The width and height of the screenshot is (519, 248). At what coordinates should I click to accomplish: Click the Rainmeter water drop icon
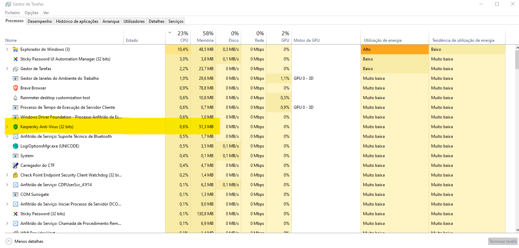15,98
